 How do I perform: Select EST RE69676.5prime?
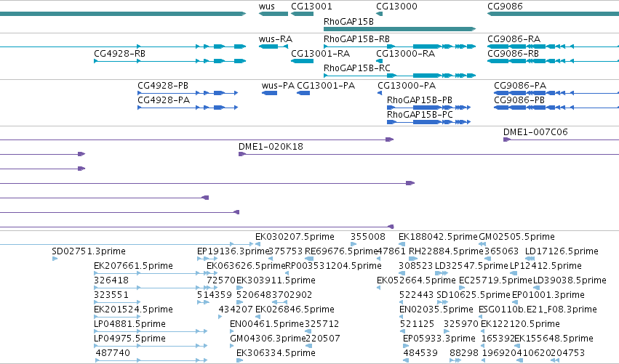[341, 251]
